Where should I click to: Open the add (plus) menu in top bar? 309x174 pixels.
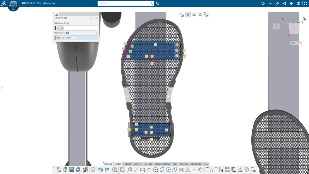point(270,3)
